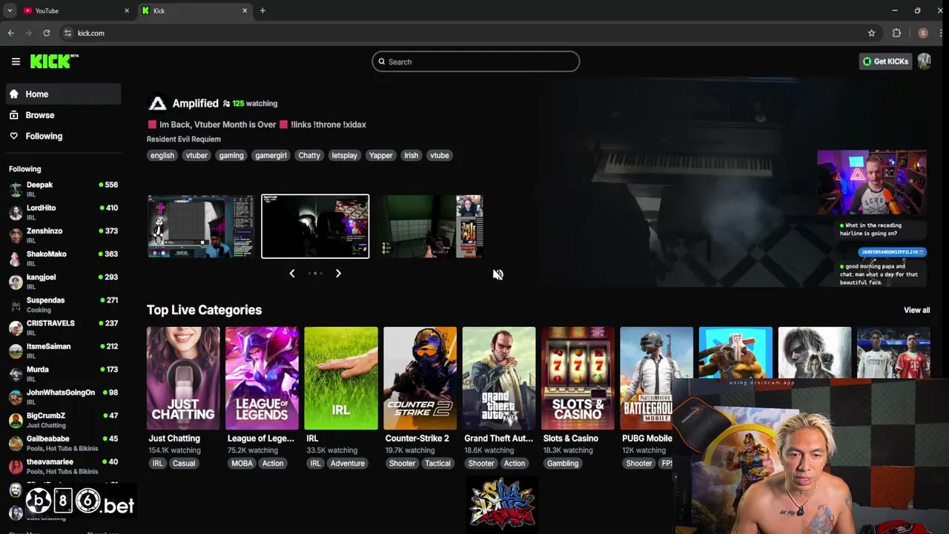The height and width of the screenshot is (534, 949).
Task: Open Following in sidebar
Action: click(63, 136)
